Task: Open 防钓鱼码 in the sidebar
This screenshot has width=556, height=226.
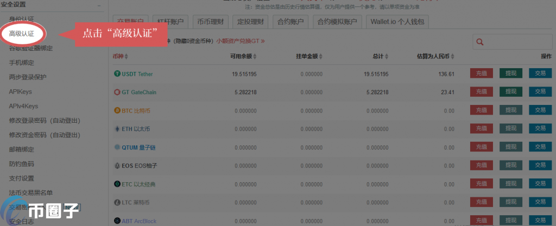Action: coord(22,164)
